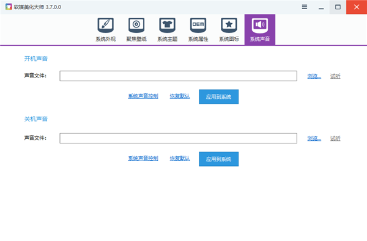Open 系统声音控制 under shutdown sound
367x241 pixels.
point(143,159)
